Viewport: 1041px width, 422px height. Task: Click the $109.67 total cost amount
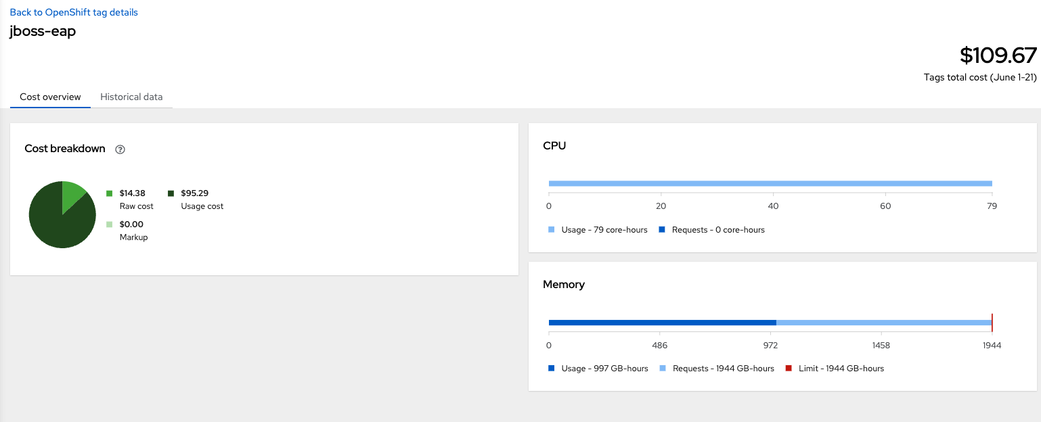click(x=998, y=55)
